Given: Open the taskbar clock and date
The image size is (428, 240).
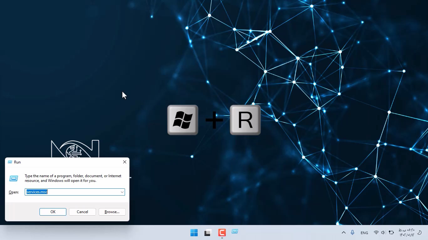Looking at the screenshot, I should click(x=406, y=232).
